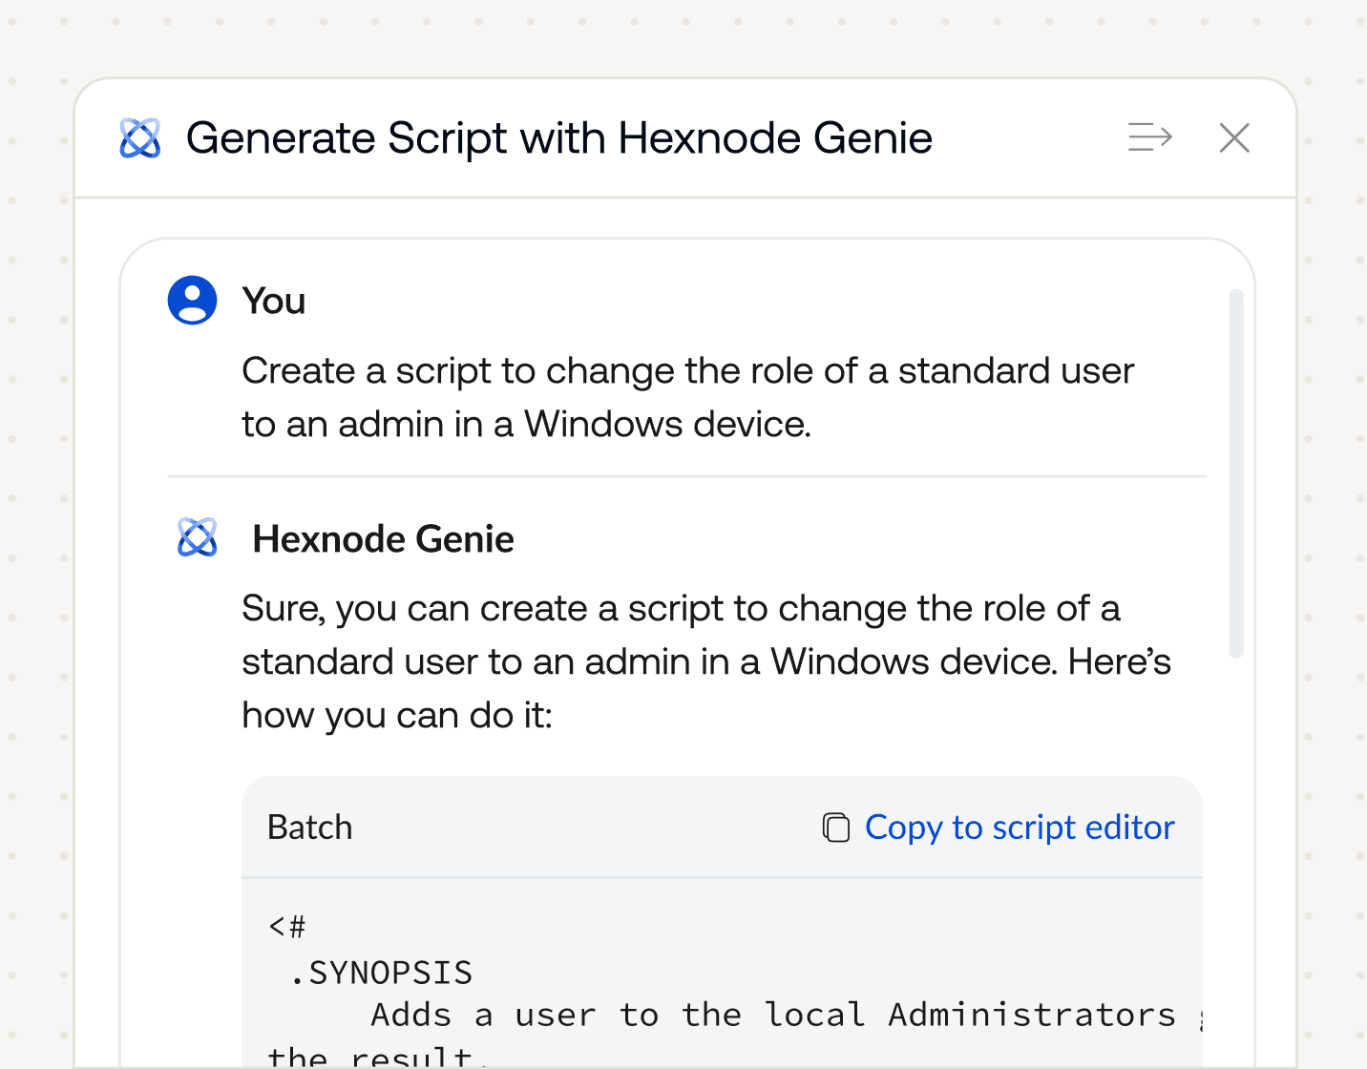The height and width of the screenshot is (1069, 1367).
Task: Click the prompt text 'Create a script to change'
Action: [458, 370]
